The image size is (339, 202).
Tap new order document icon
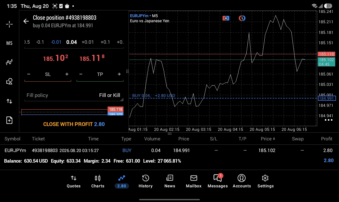click(x=9, y=120)
